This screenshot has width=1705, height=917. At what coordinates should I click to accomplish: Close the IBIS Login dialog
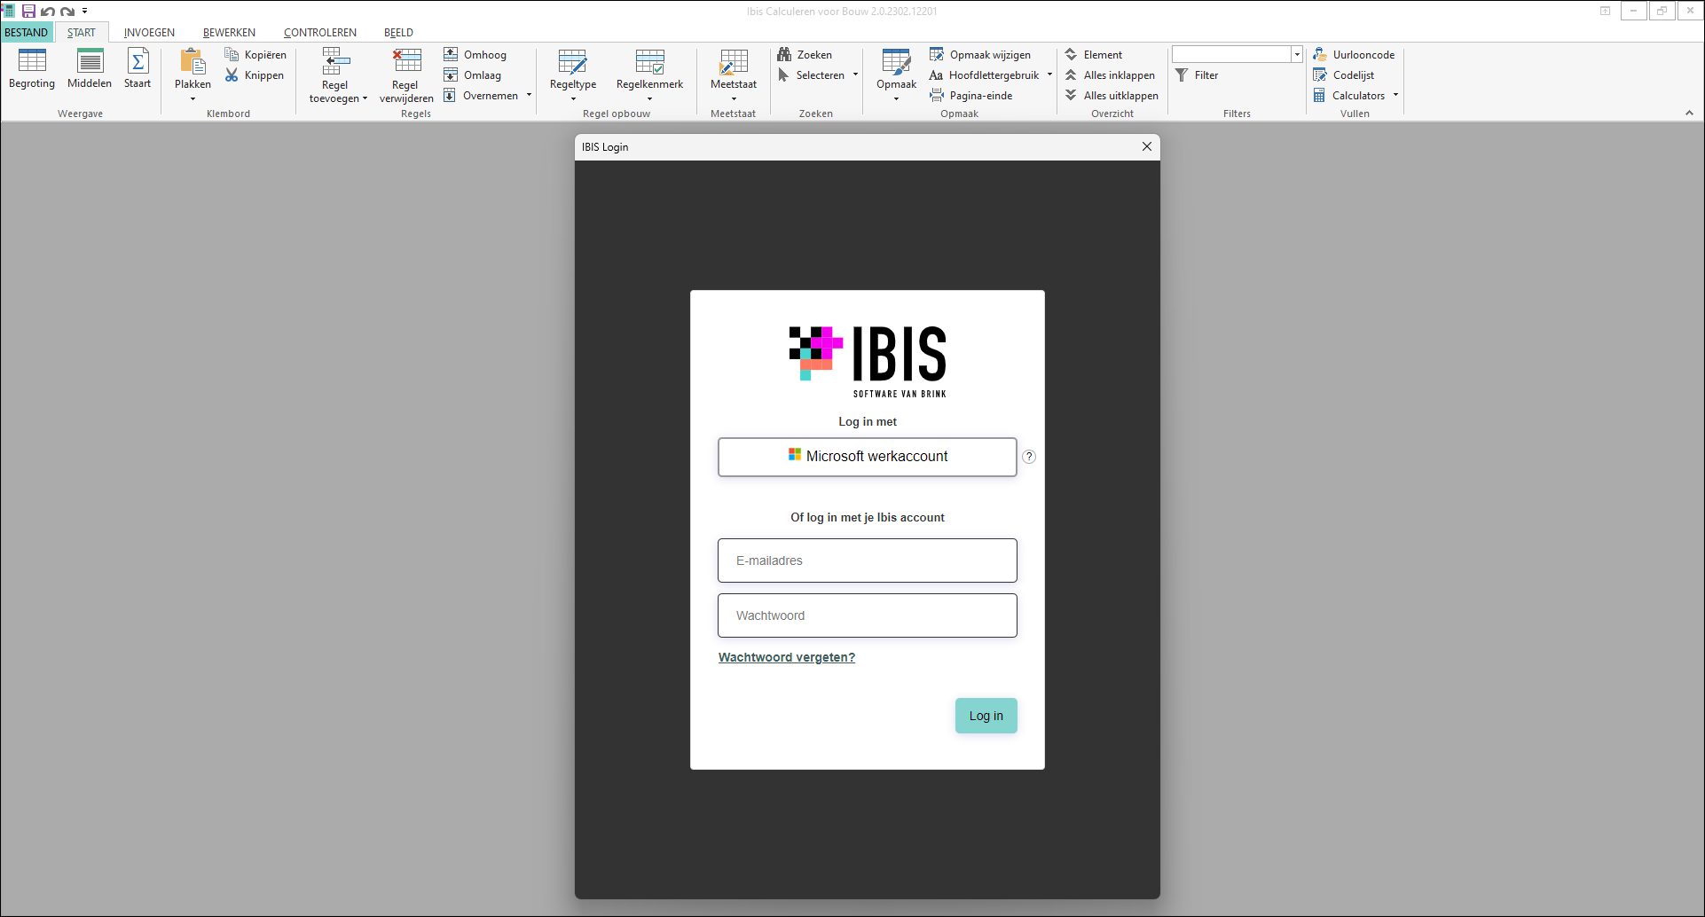pyautogui.click(x=1147, y=146)
